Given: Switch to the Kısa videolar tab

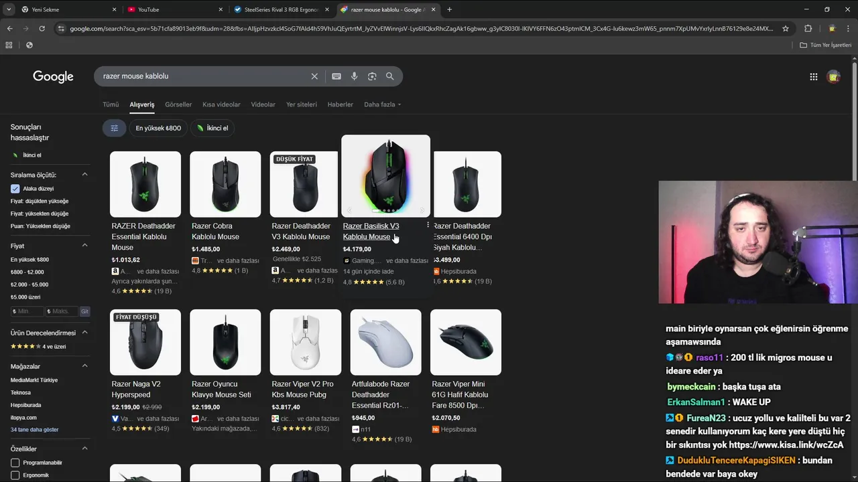Looking at the screenshot, I should point(221,104).
